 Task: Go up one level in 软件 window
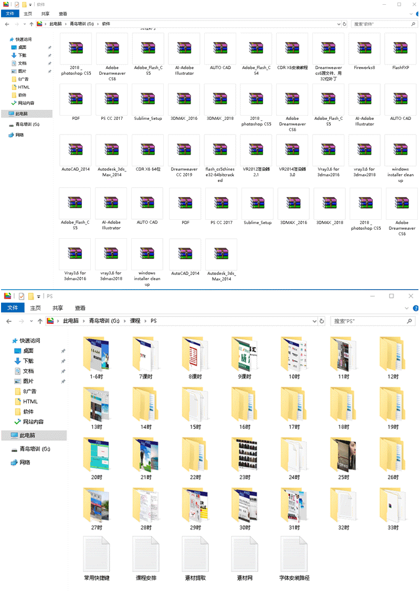(31, 24)
